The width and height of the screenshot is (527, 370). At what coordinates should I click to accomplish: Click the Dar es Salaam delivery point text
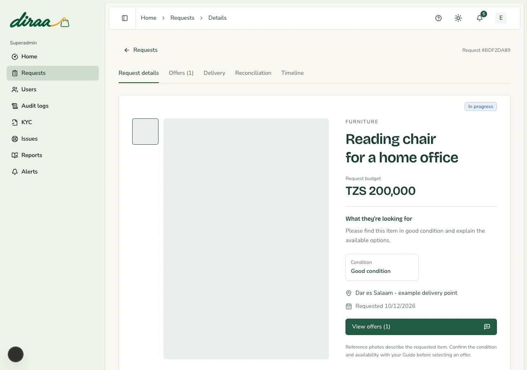pyautogui.click(x=406, y=293)
